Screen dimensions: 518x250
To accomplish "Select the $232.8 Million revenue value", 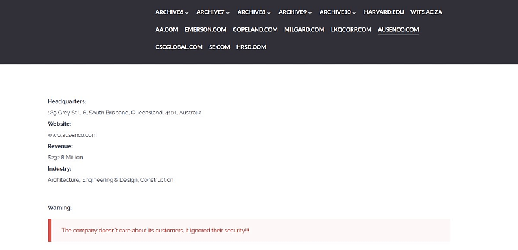I will point(65,157).
